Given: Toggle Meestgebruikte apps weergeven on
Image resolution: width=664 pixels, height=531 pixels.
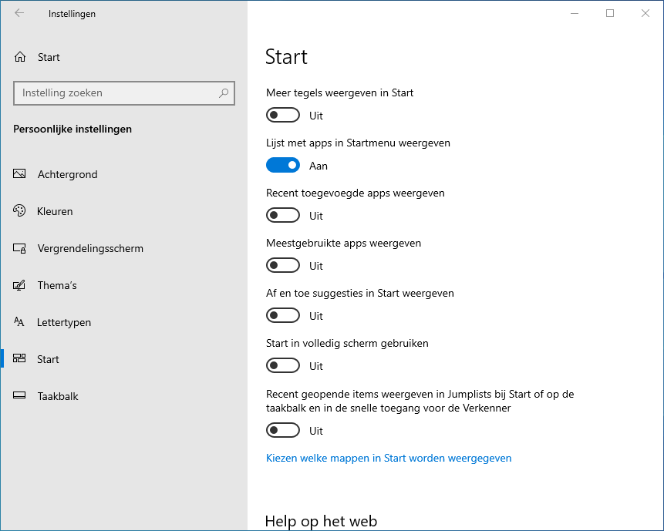Looking at the screenshot, I should [x=283, y=266].
